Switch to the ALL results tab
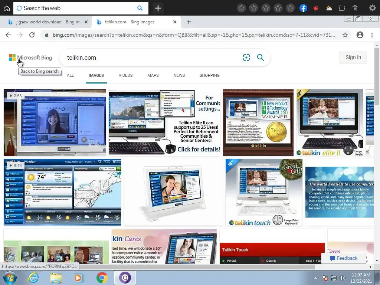This screenshot has width=380, height=285. pyautogui.click(x=70, y=75)
